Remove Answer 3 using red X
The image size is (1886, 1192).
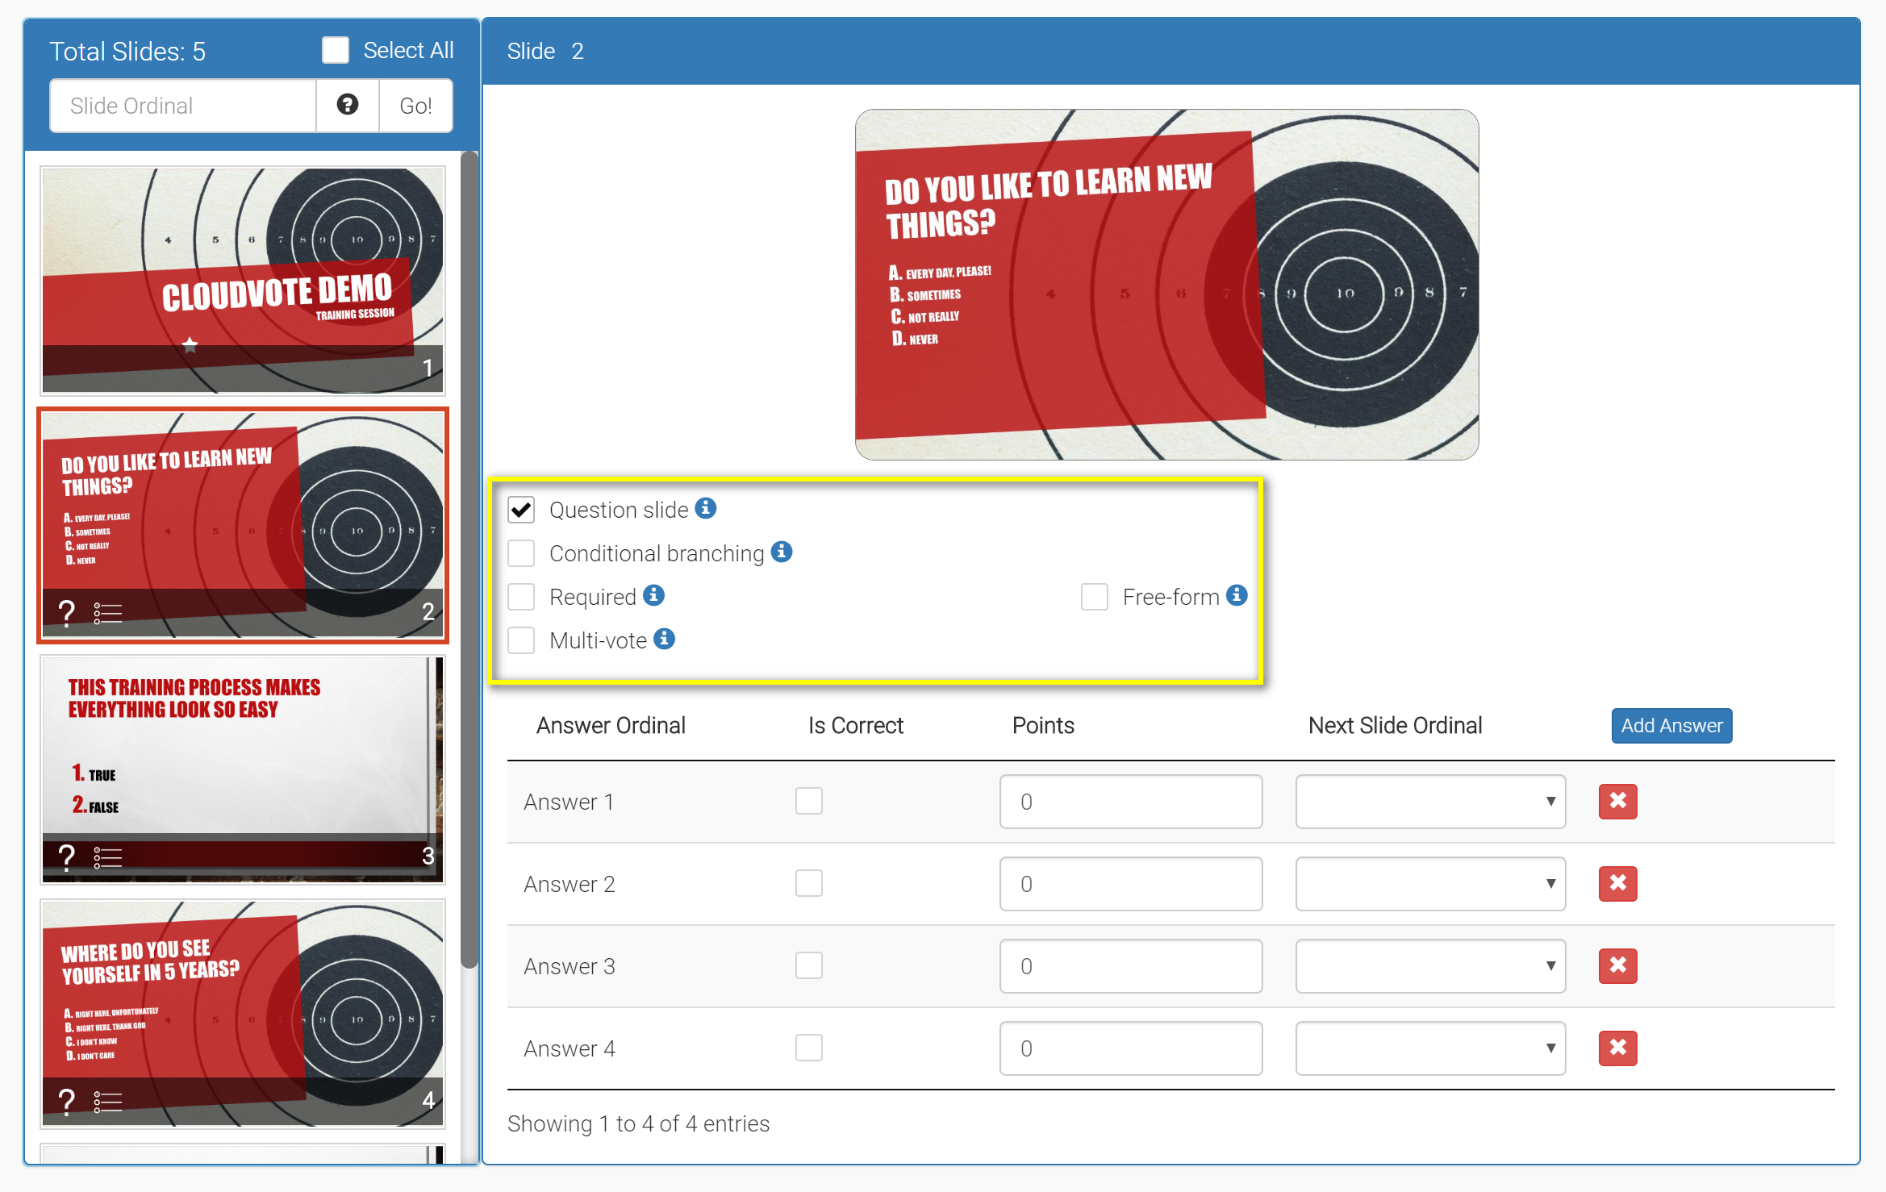coord(1617,965)
